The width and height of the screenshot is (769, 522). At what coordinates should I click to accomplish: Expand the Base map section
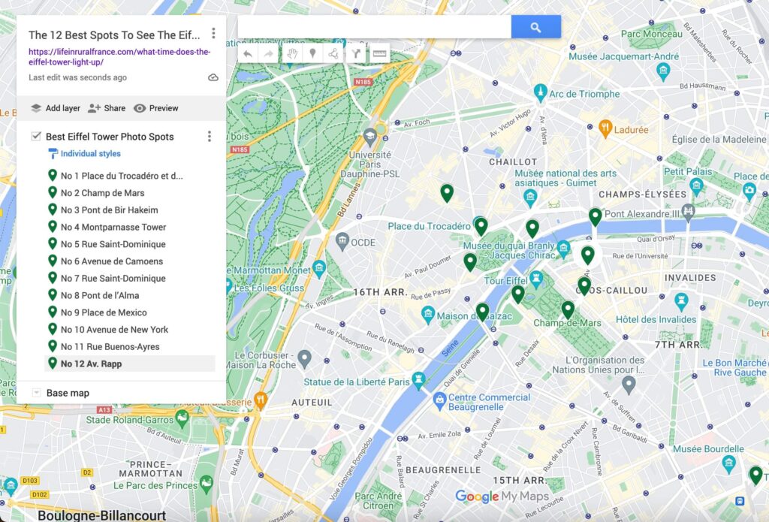pos(36,393)
